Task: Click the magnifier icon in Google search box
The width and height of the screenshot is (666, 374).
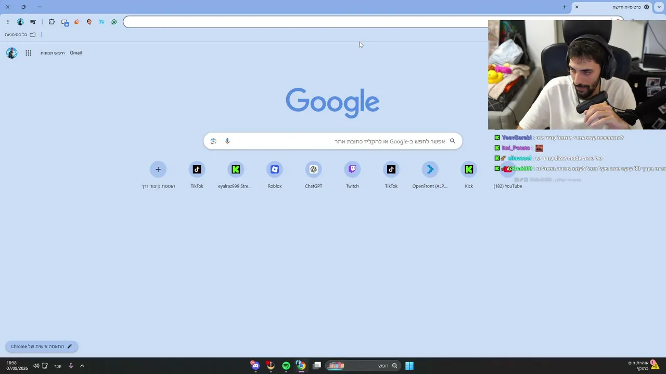Action: (453, 141)
